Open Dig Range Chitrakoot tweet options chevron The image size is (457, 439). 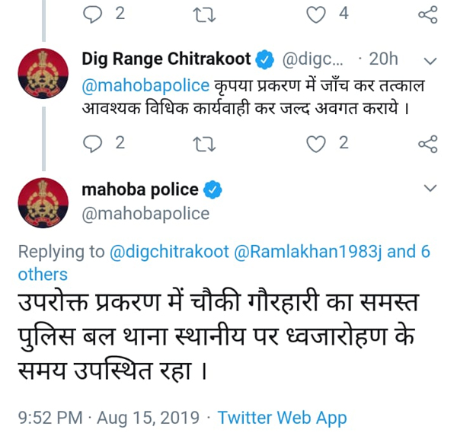tap(430, 61)
